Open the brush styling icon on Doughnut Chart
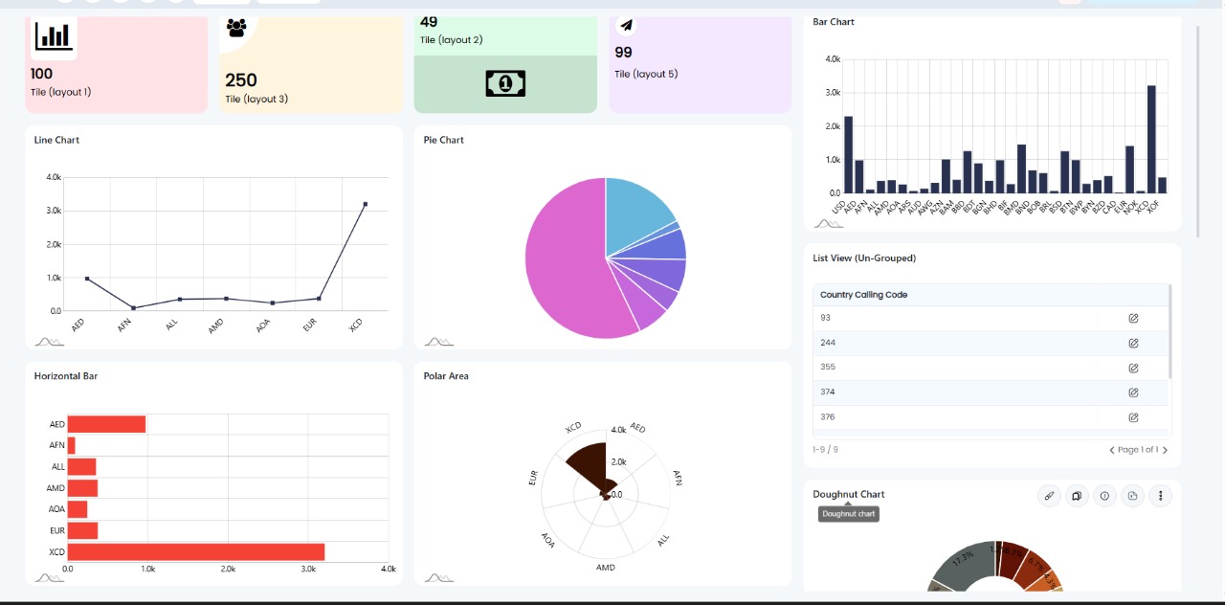This screenshot has height=605, width=1225. 1049,496
